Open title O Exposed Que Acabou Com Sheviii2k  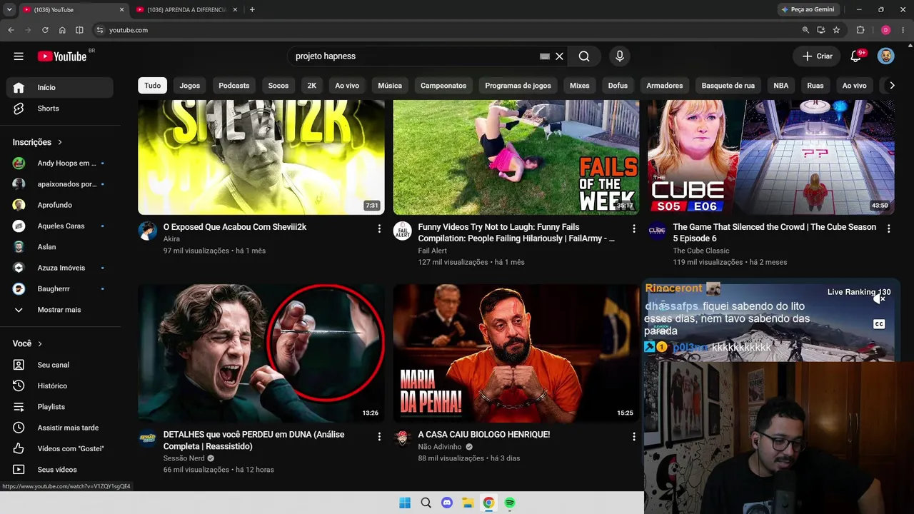[x=235, y=227]
